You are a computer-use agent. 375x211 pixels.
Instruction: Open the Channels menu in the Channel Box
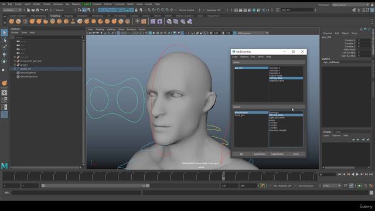(328, 33)
